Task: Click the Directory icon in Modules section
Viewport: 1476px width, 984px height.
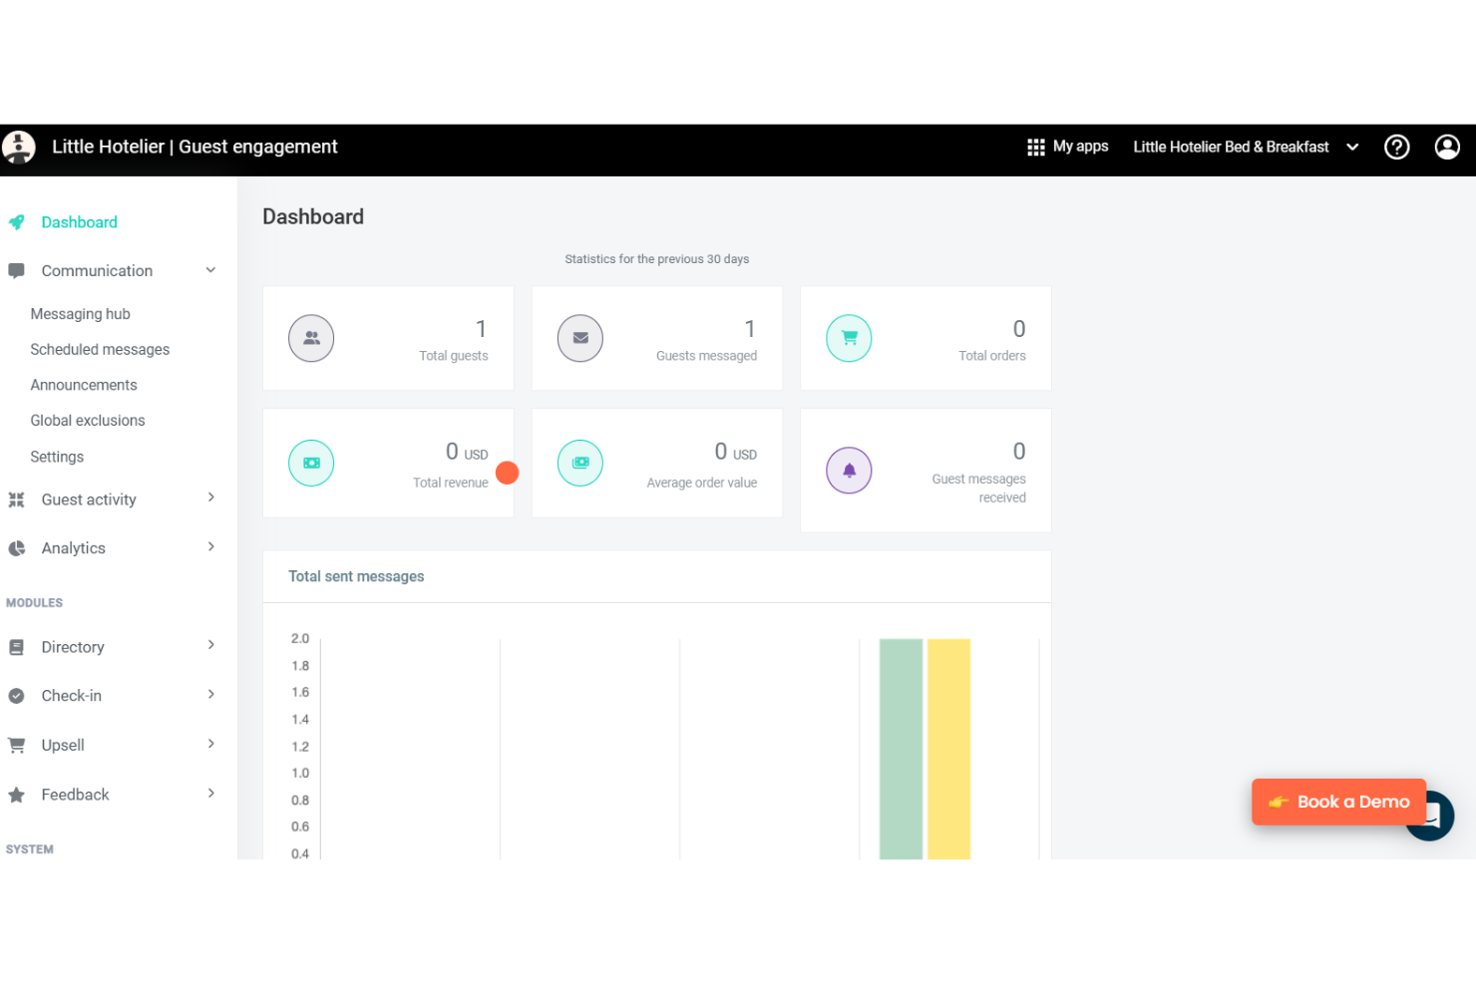Action: [16, 647]
